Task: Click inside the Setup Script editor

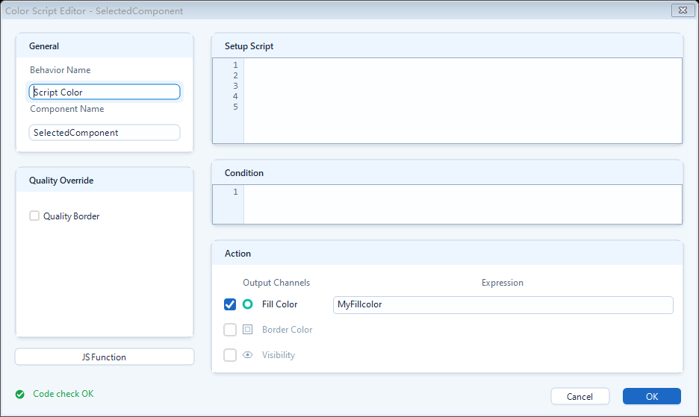Action: tap(462, 101)
